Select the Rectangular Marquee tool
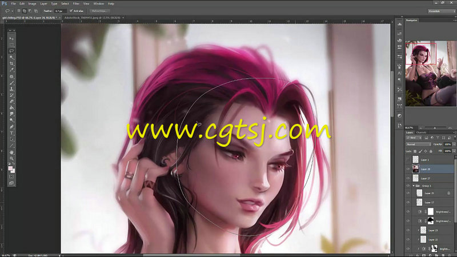Image resolution: width=457 pixels, height=257 pixels. [11, 45]
